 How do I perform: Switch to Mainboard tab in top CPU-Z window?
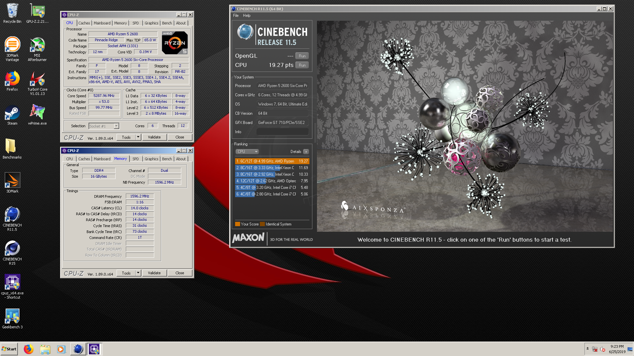pyautogui.click(x=102, y=23)
